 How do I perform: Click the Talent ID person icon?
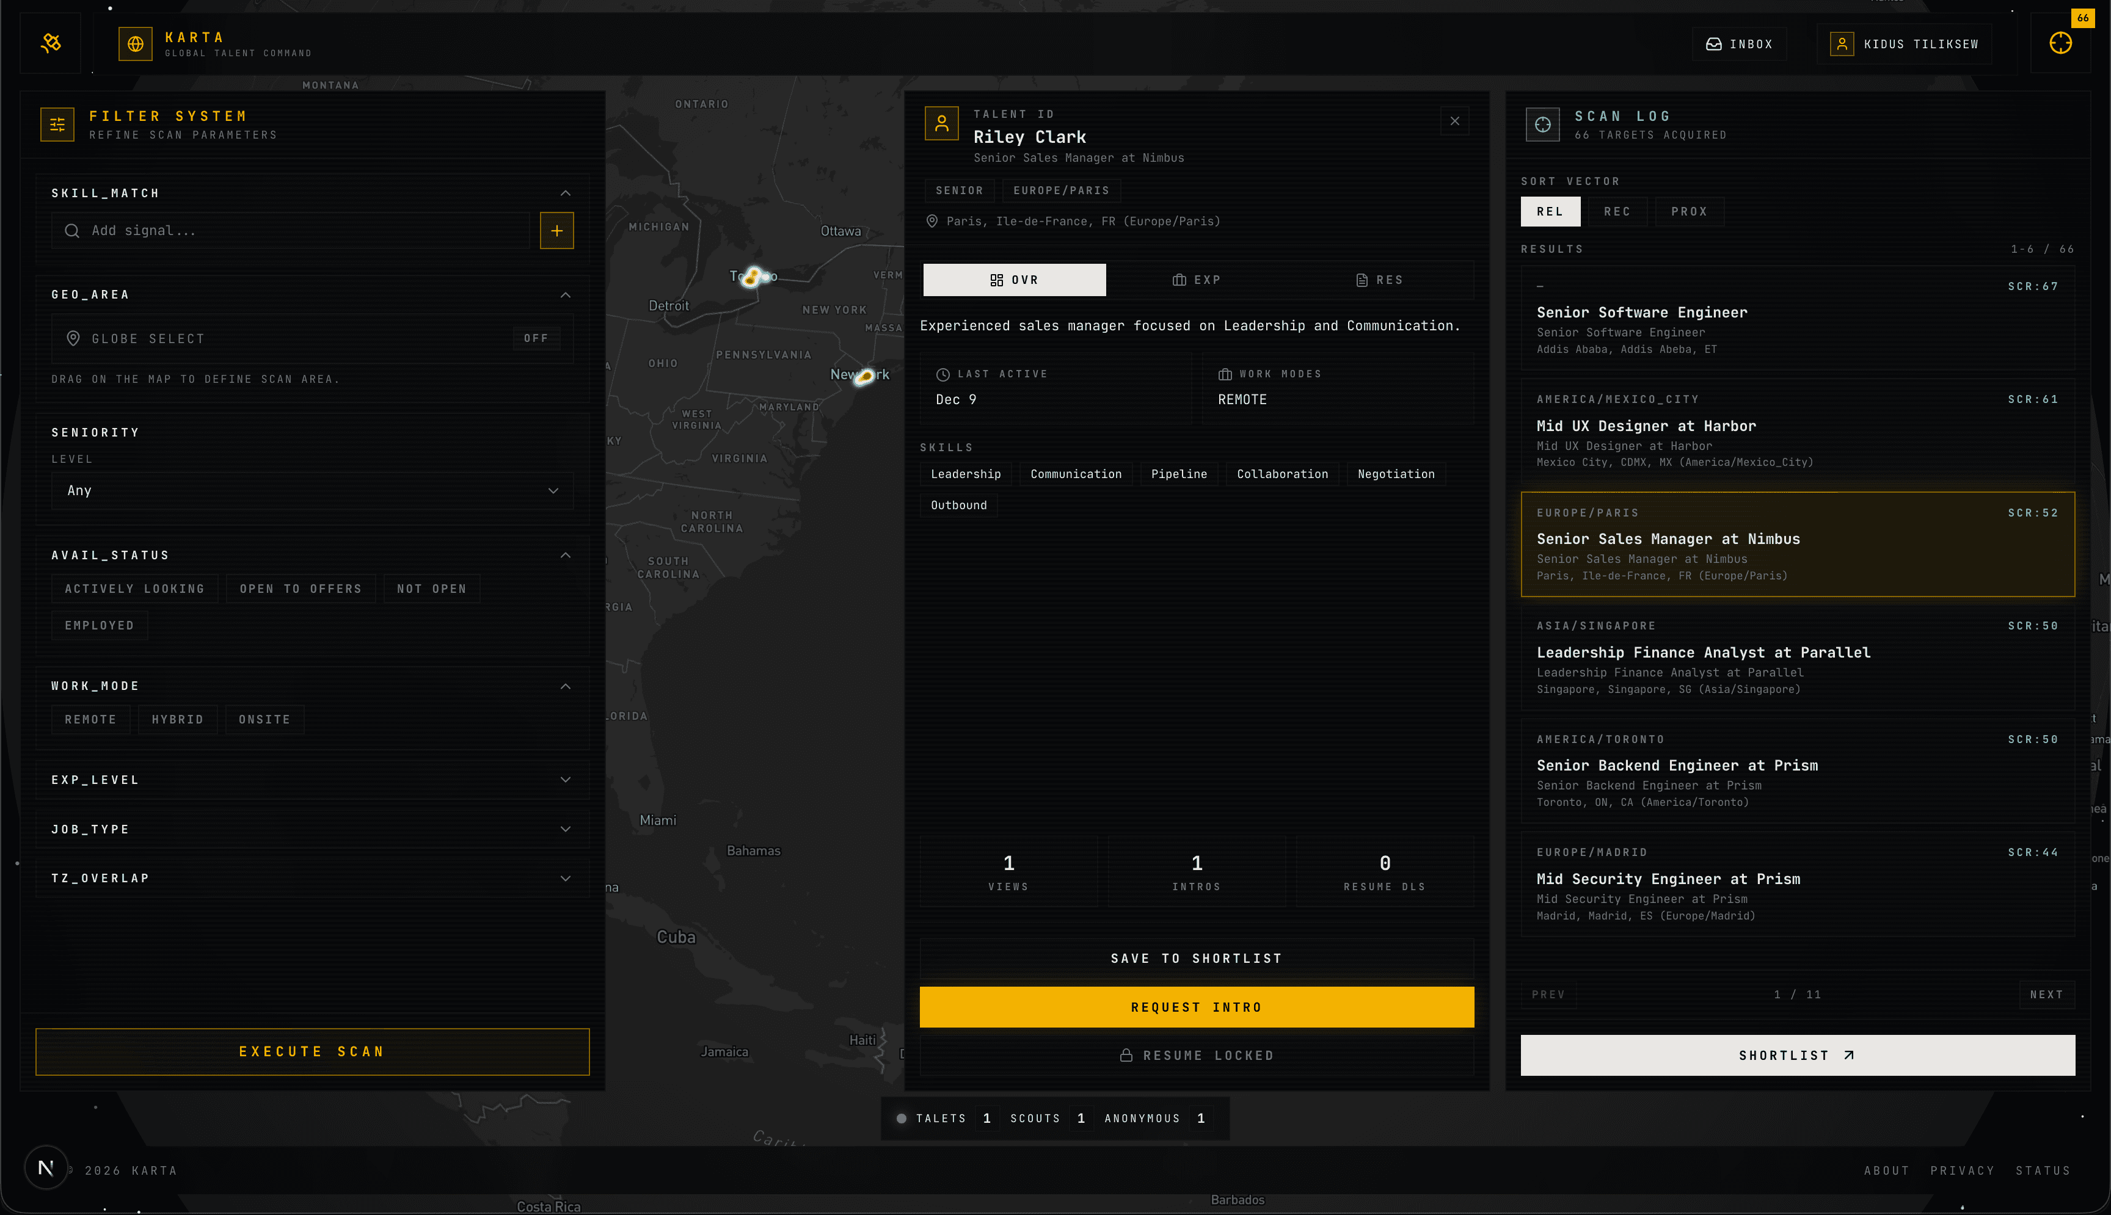[x=941, y=123]
